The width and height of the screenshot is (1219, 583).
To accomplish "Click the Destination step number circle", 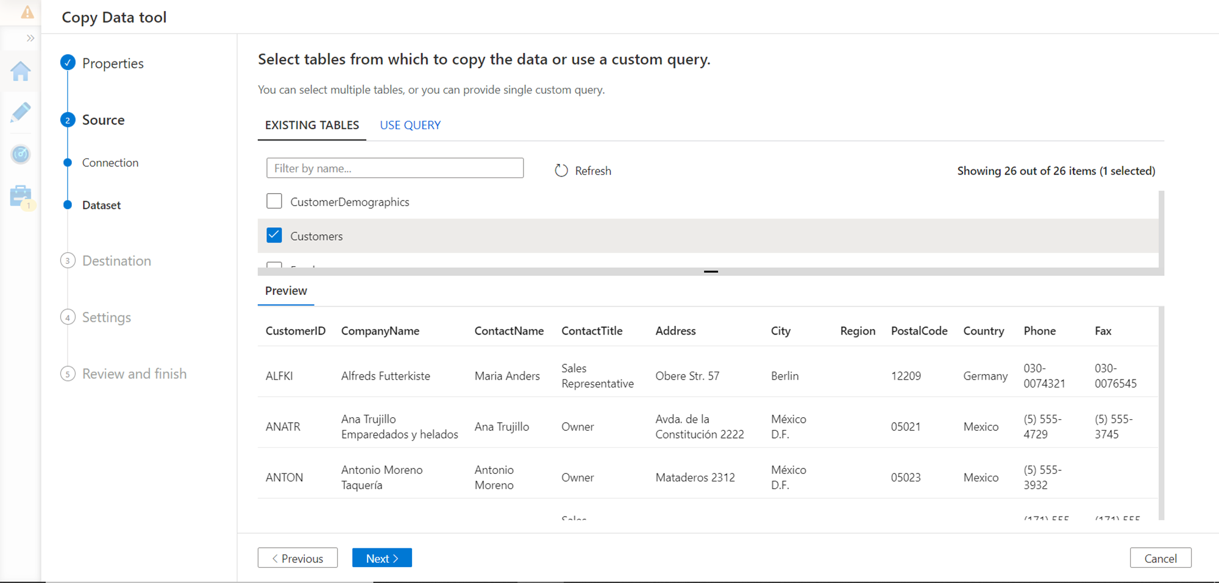I will tap(68, 261).
